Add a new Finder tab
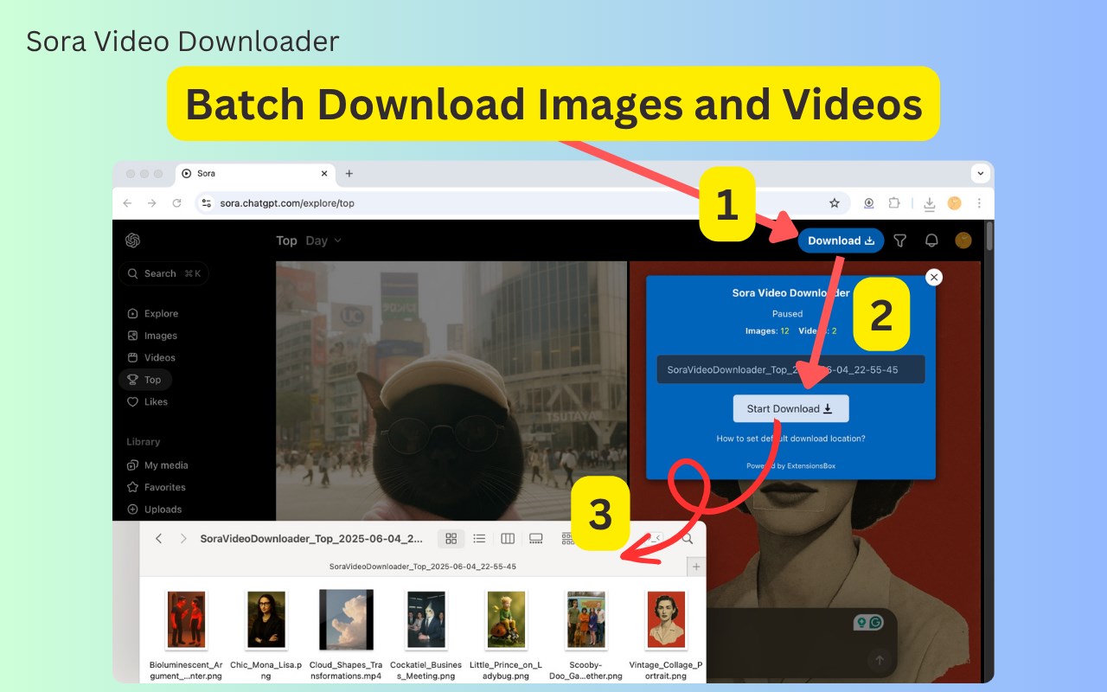 pyautogui.click(x=696, y=567)
